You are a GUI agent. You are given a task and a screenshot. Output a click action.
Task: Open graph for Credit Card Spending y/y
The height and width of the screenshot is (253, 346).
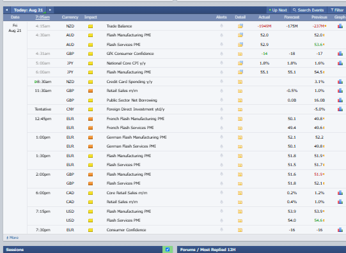point(340,82)
